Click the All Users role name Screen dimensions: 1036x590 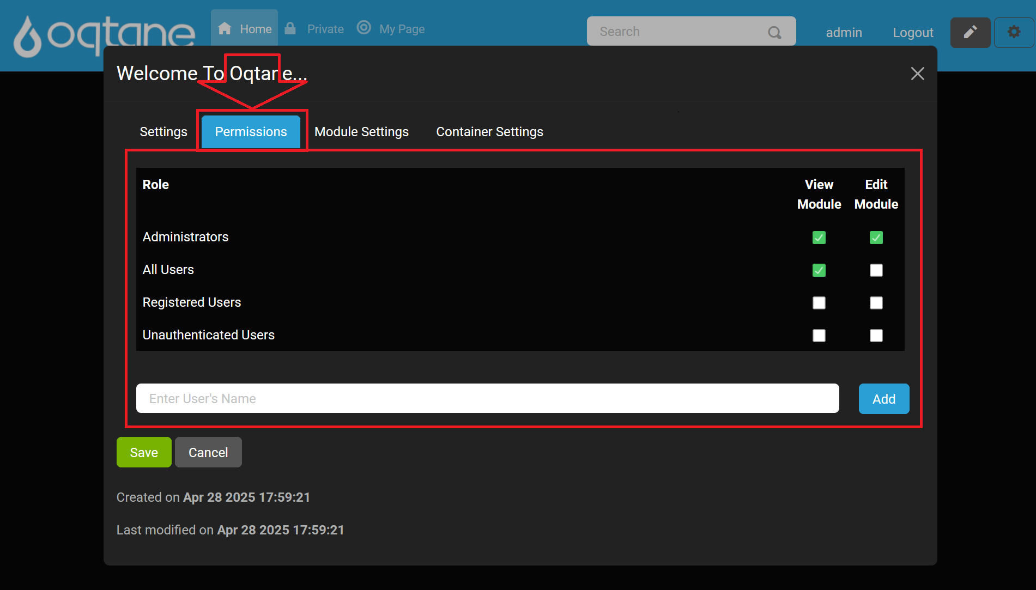point(168,270)
